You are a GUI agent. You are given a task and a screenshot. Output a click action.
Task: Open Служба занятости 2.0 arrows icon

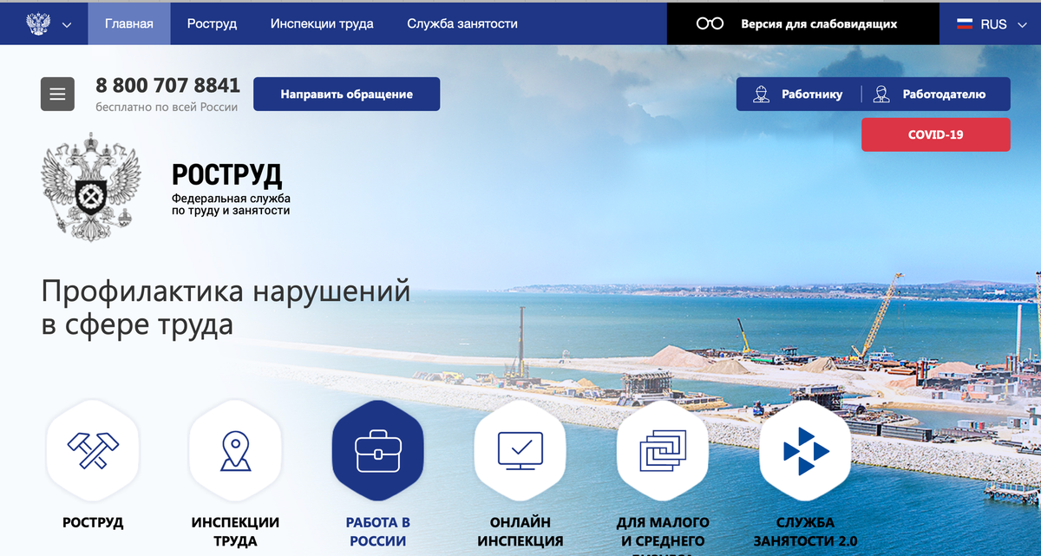(804, 449)
